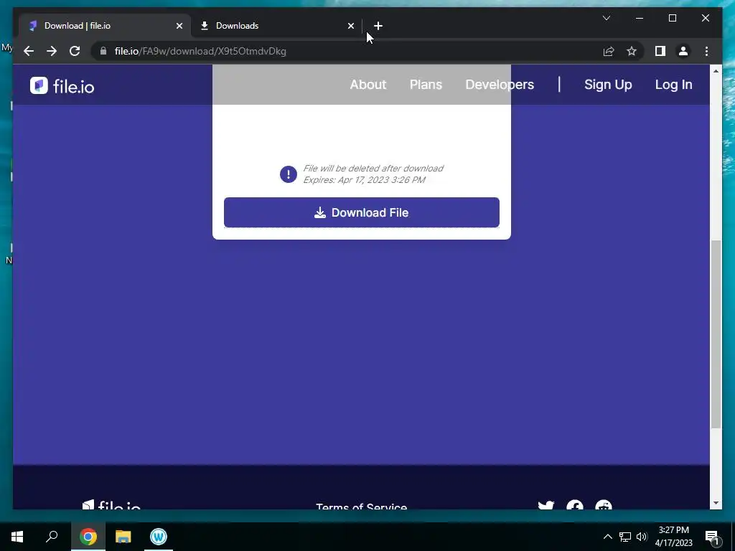735x551 pixels.
Task: Open the volume tray icon
Action: pyautogui.click(x=642, y=537)
